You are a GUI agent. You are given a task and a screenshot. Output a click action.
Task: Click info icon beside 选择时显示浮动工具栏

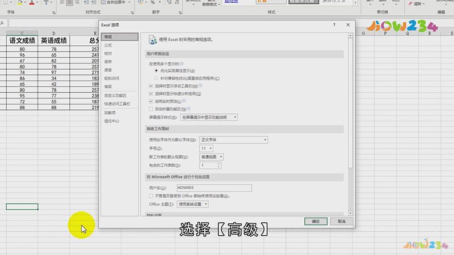pyautogui.click(x=200, y=86)
